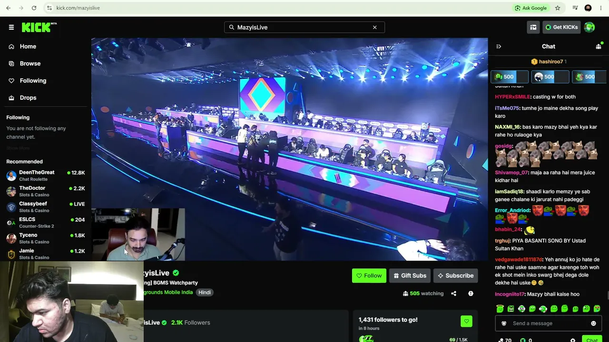
Task: Open the theatre layout icon beside Get KICKs
Action: tap(533, 27)
